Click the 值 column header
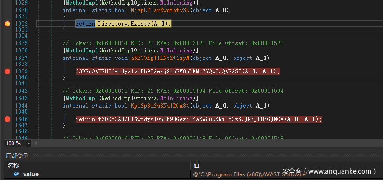Viewport: 383px width, 180px height. [196, 166]
